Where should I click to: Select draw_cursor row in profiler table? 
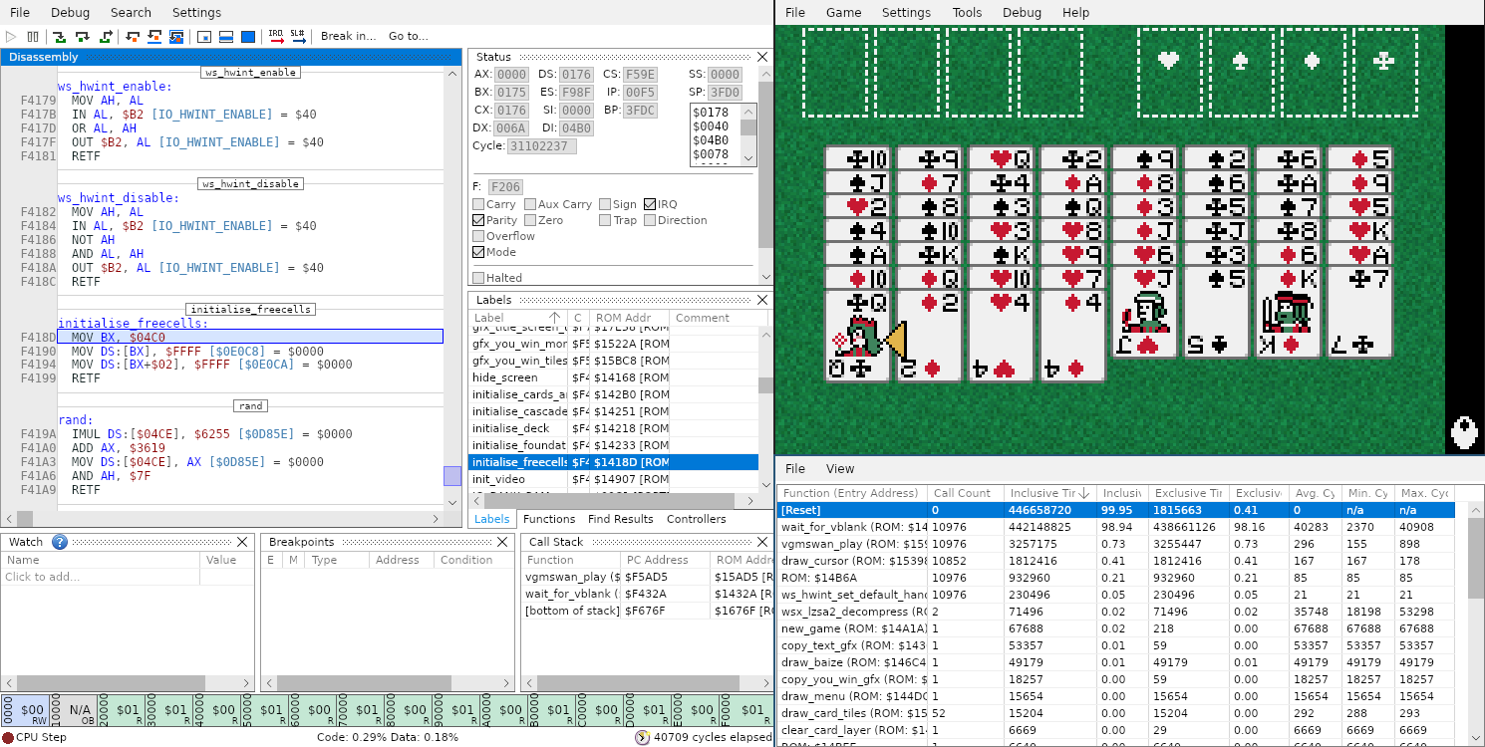tap(1116, 561)
